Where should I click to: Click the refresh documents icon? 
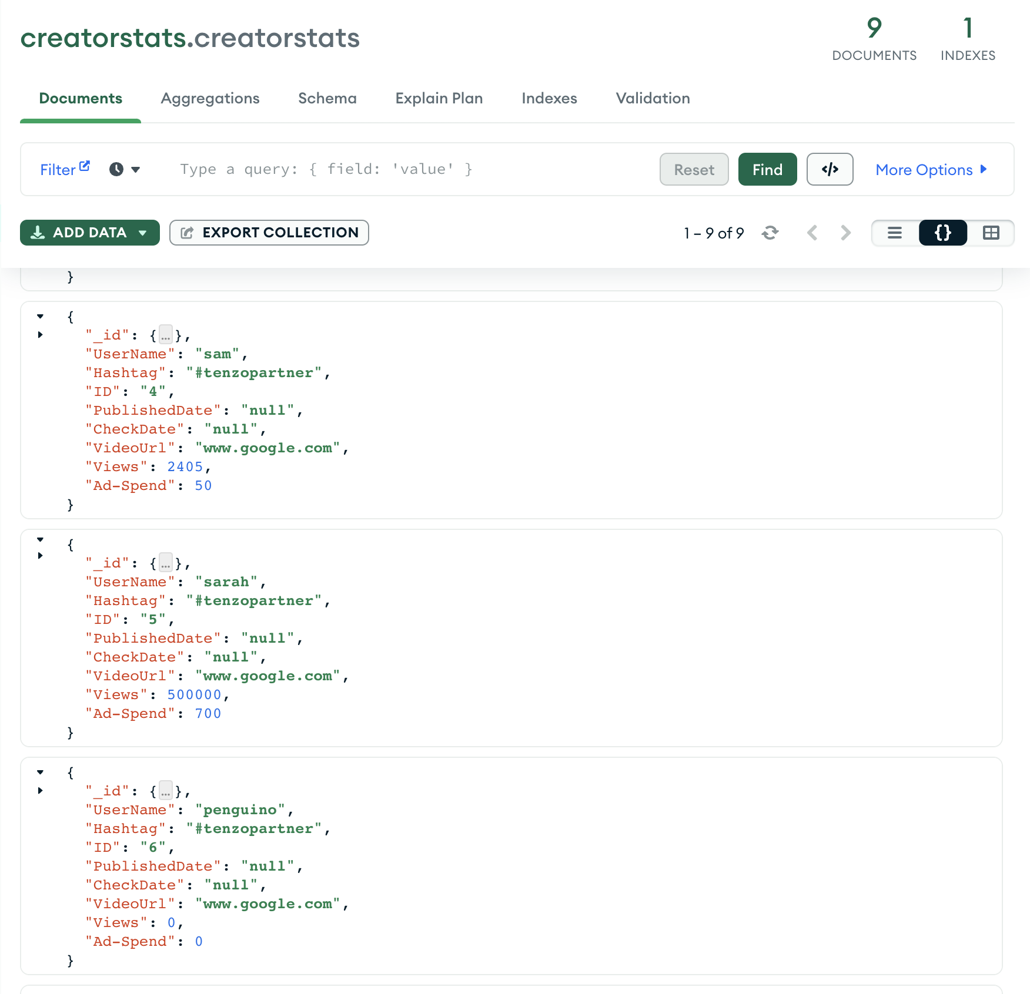(770, 233)
